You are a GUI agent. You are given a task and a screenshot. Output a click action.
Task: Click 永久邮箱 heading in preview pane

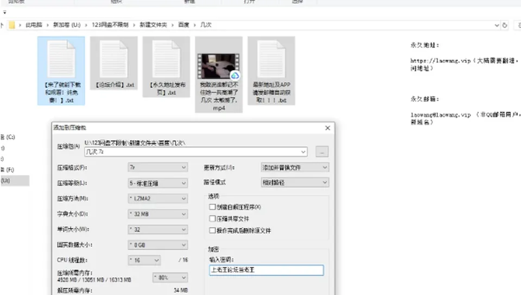[x=424, y=99]
